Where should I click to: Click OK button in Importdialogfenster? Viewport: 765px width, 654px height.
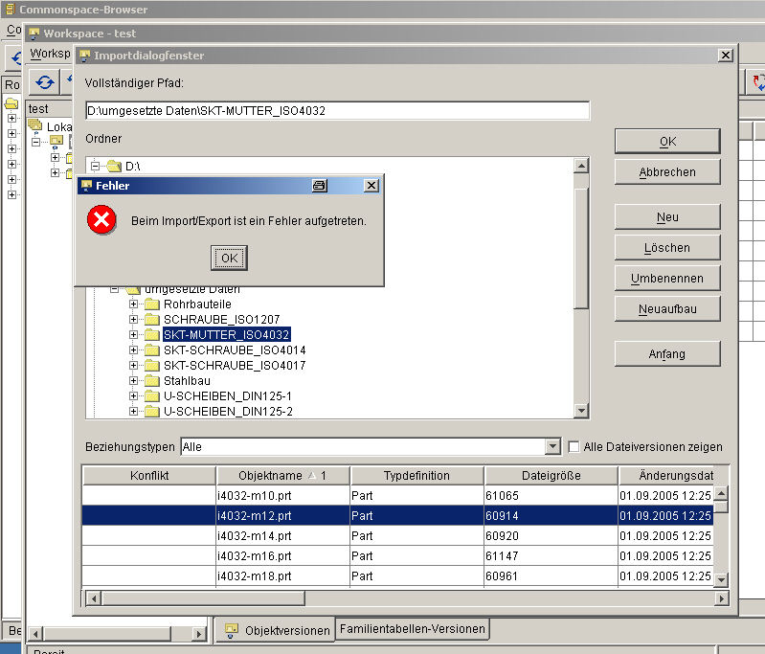click(x=667, y=142)
